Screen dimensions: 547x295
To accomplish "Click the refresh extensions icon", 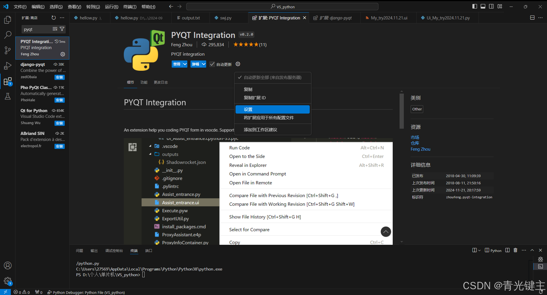I will click(53, 17).
